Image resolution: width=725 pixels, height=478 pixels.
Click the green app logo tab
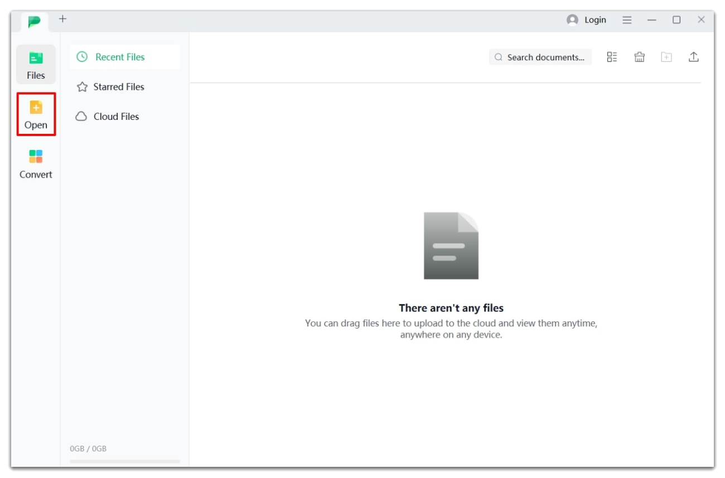[35, 21]
